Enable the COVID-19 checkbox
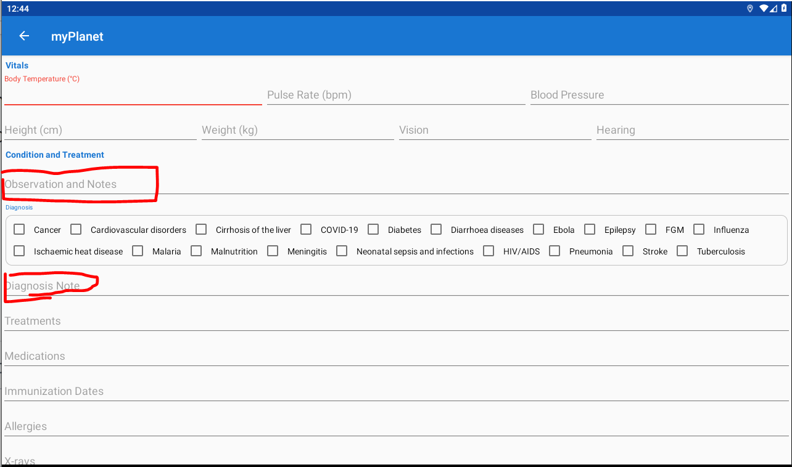792x467 pixels. (306, 229)
